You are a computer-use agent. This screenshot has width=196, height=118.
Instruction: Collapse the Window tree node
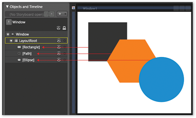tap(8, 34)
